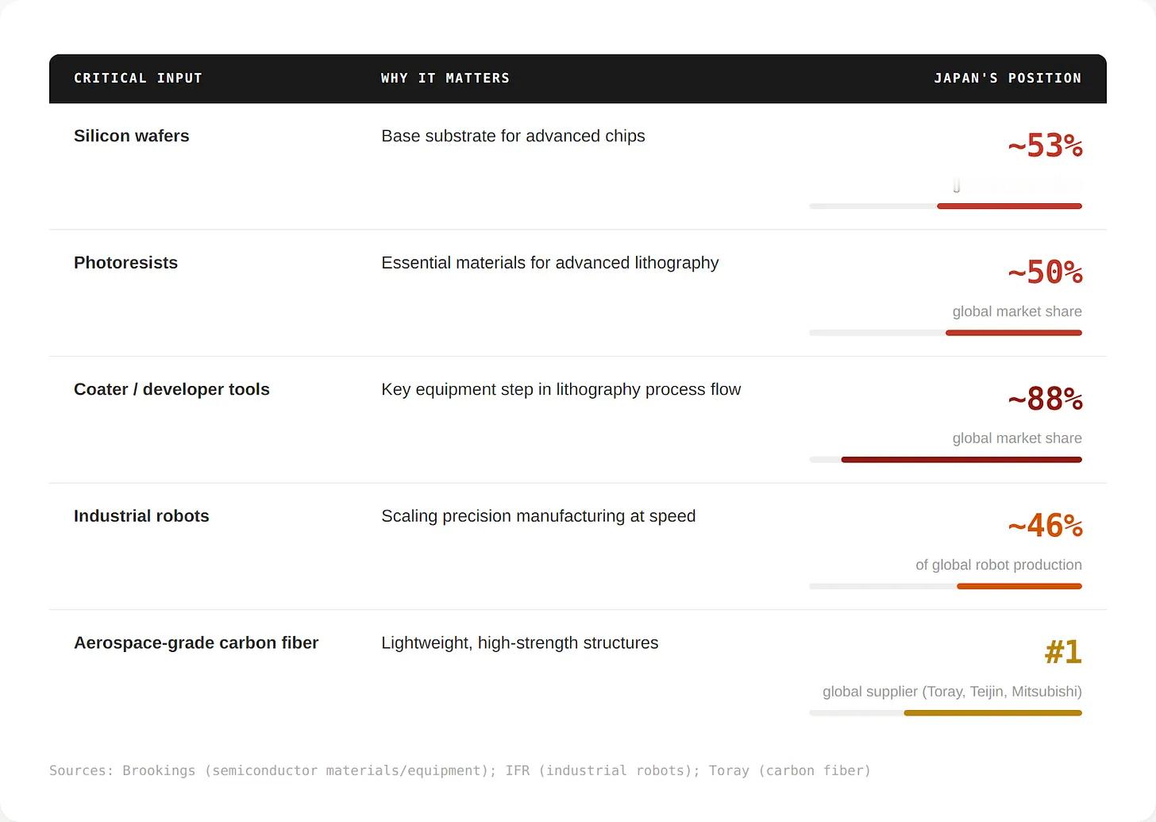The height and width of the screenshot is (822, 1156).
Task: Select the Aerospace-grade carbon fiber label
Action: point(196,643)
